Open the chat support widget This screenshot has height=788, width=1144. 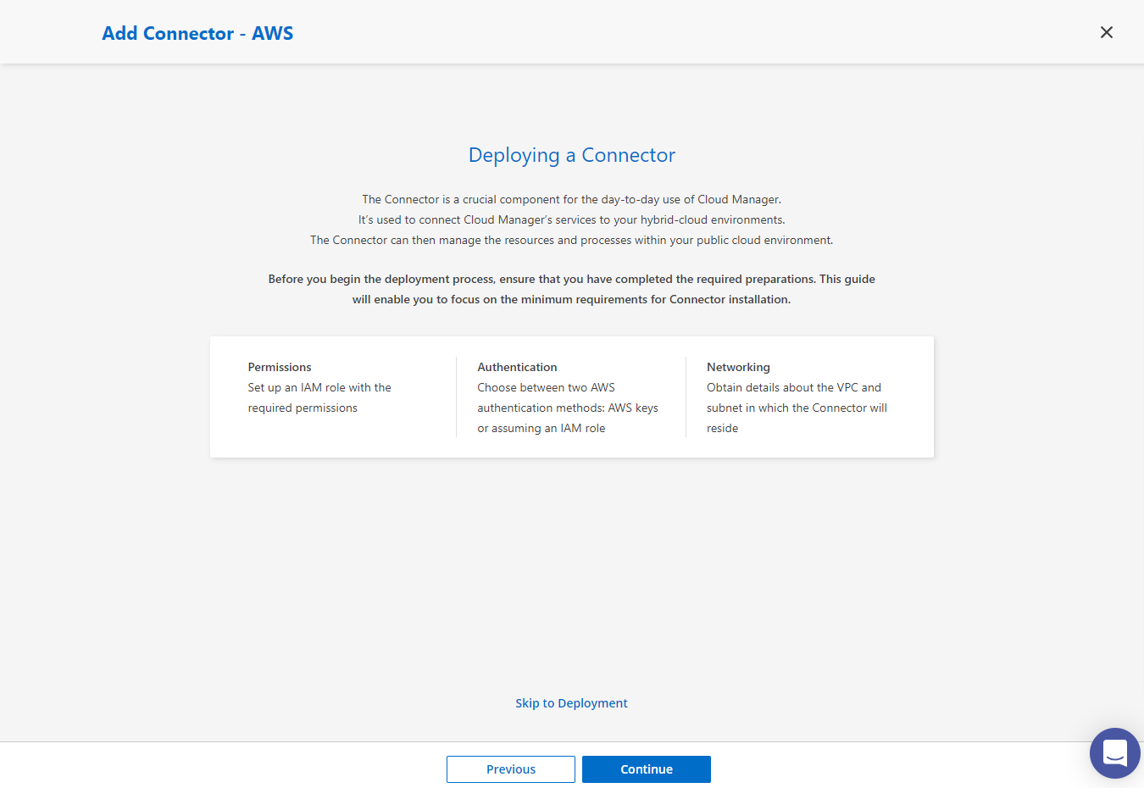point(1115,753)
